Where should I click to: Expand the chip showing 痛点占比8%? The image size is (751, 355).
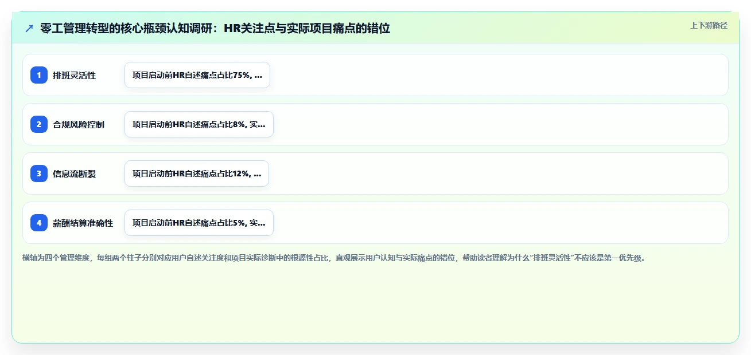coord(199,124)
